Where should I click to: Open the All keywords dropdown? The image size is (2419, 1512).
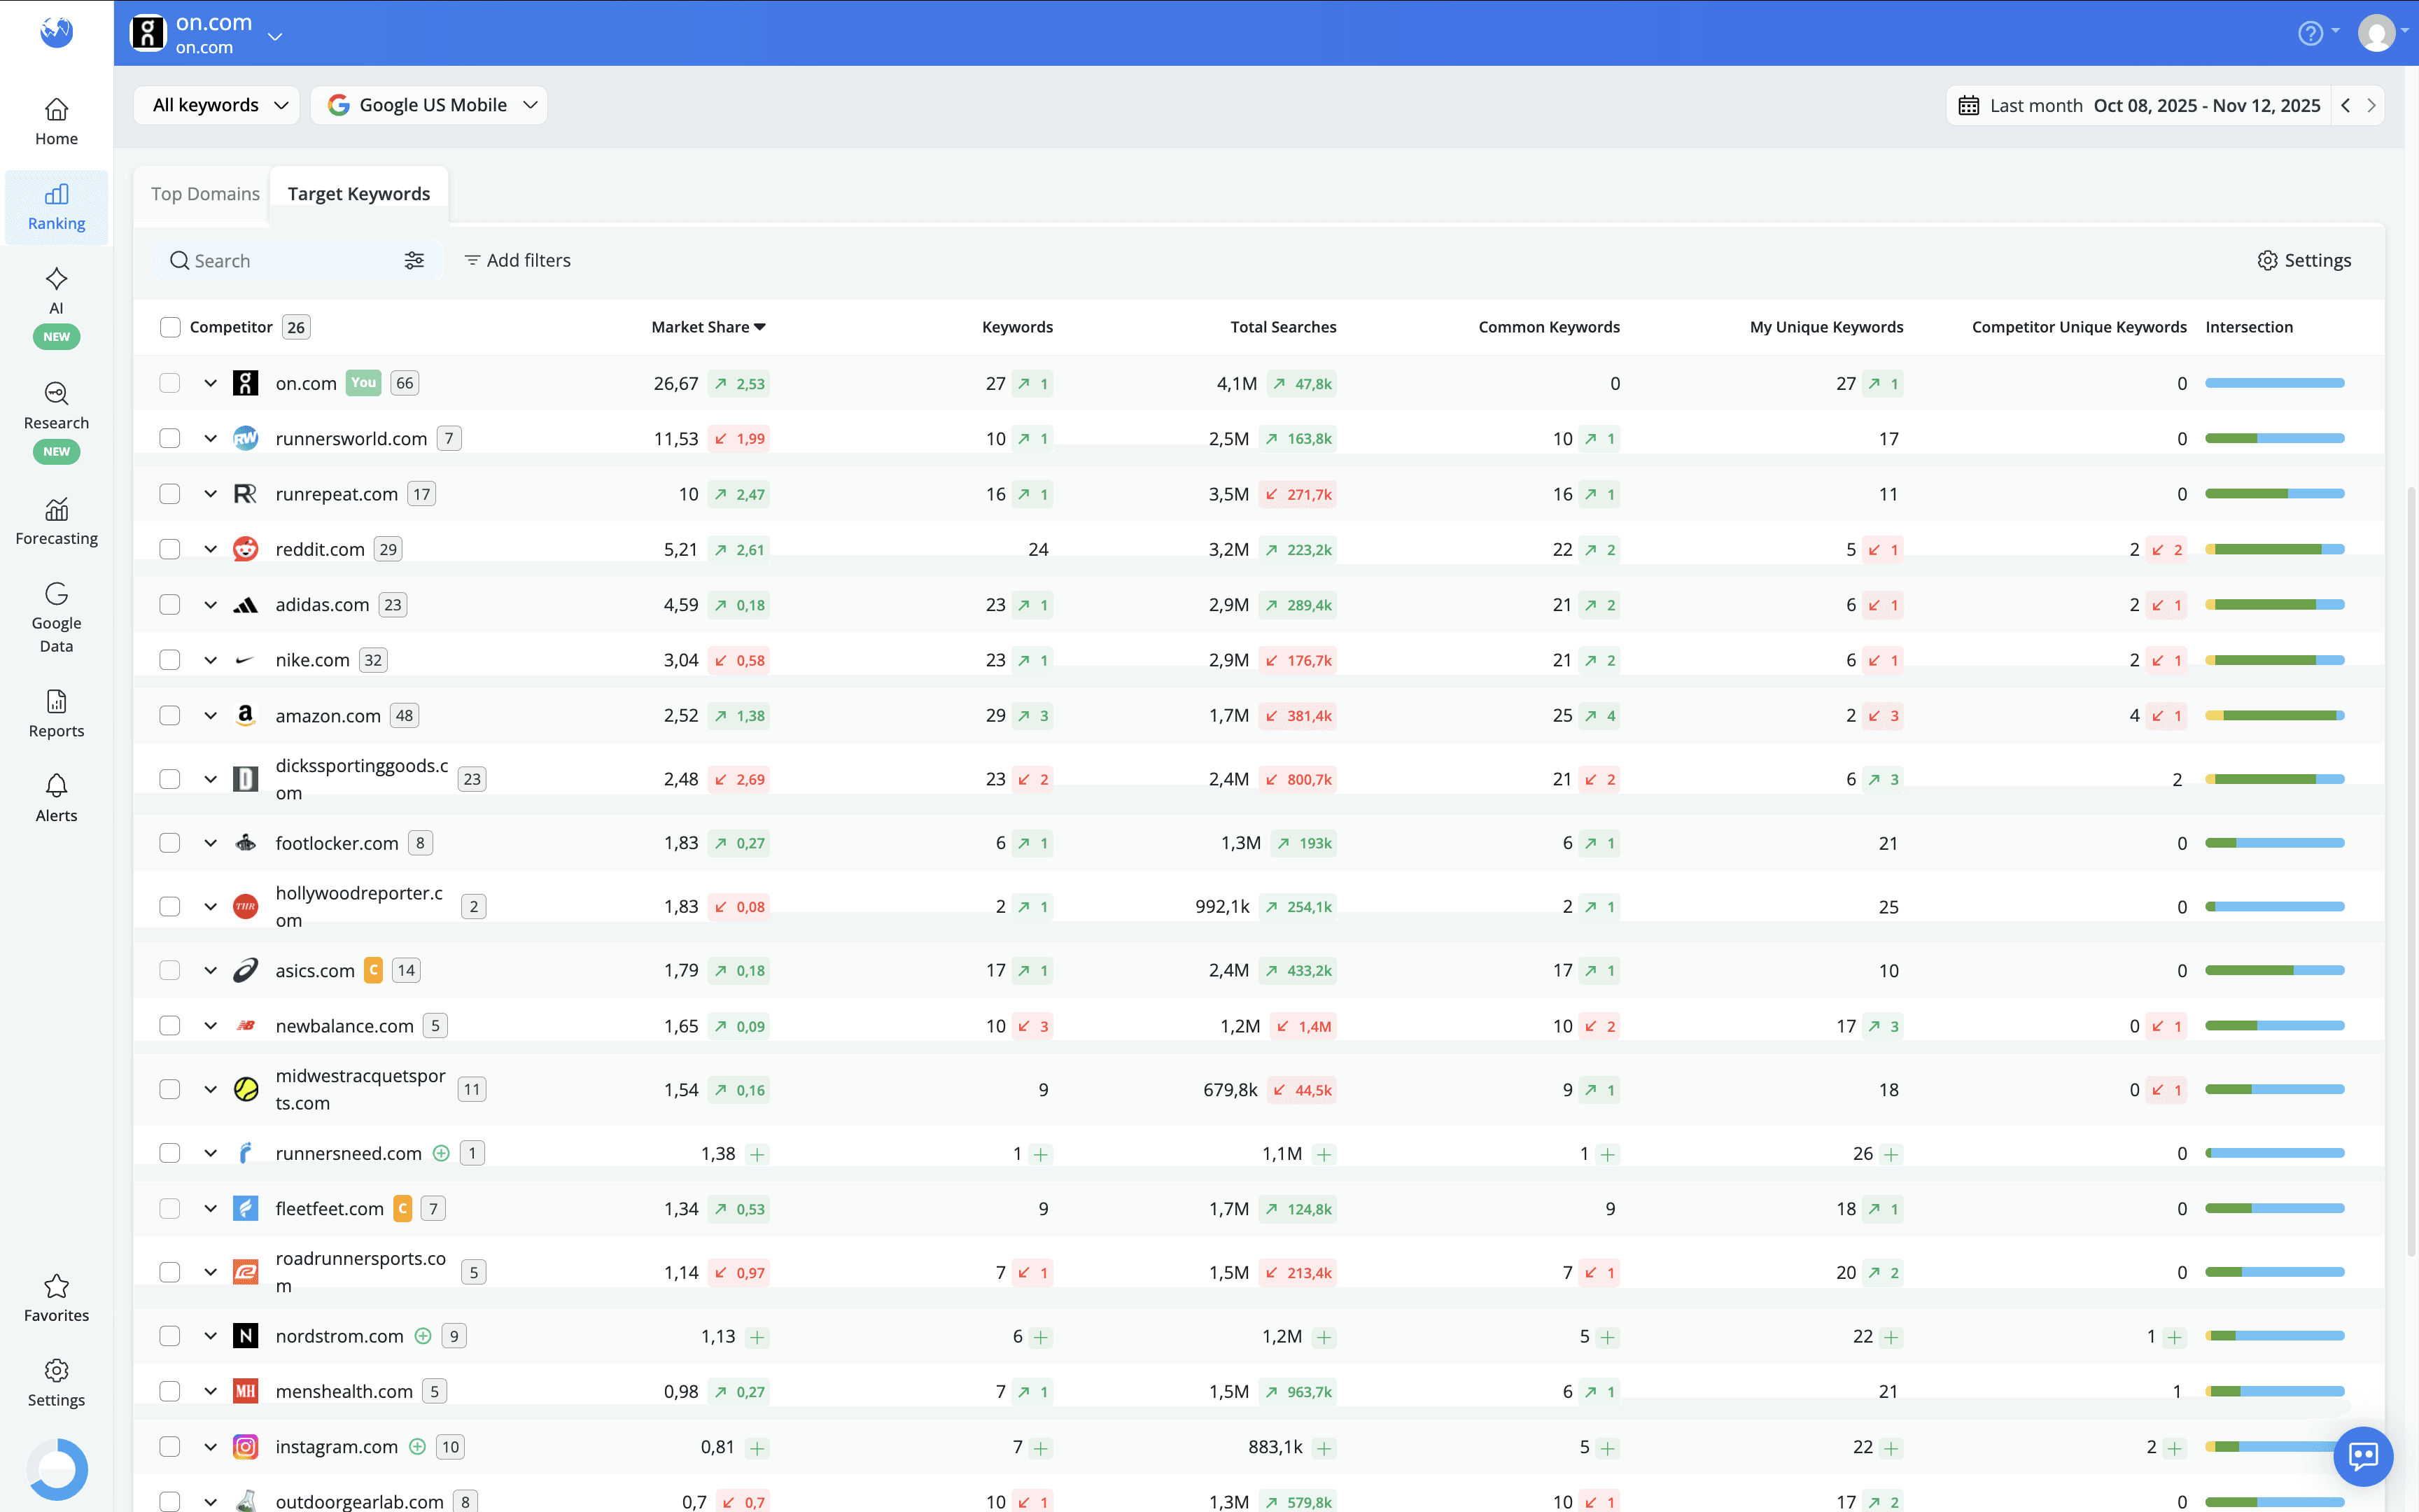[217, 105]
